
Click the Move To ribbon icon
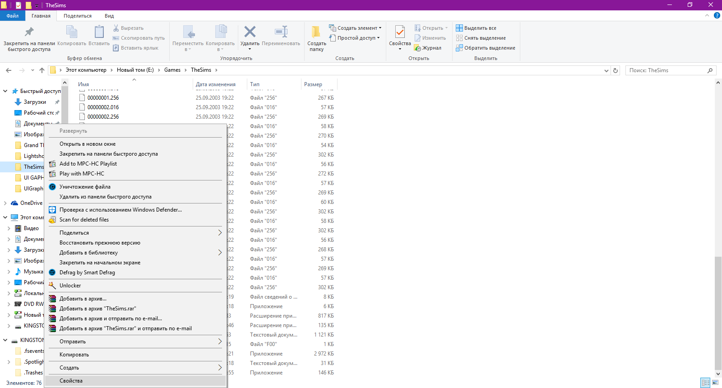pos(188,32)
